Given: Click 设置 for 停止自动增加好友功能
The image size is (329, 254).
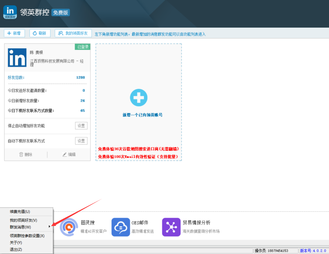Looking at the screenshot, I should (x=81, y=126).
